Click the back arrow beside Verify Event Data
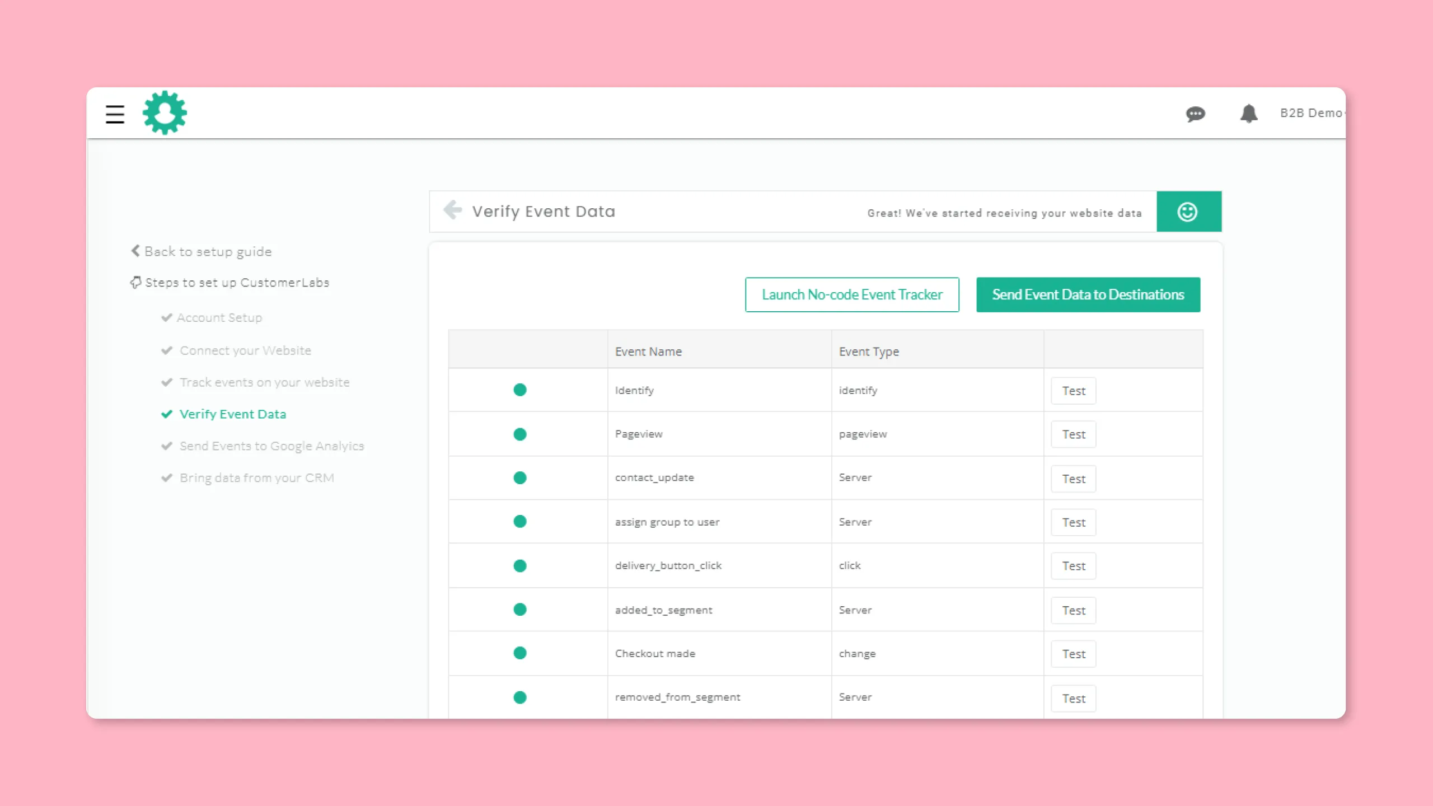1433x806 pixels. [x=452, y=210]
